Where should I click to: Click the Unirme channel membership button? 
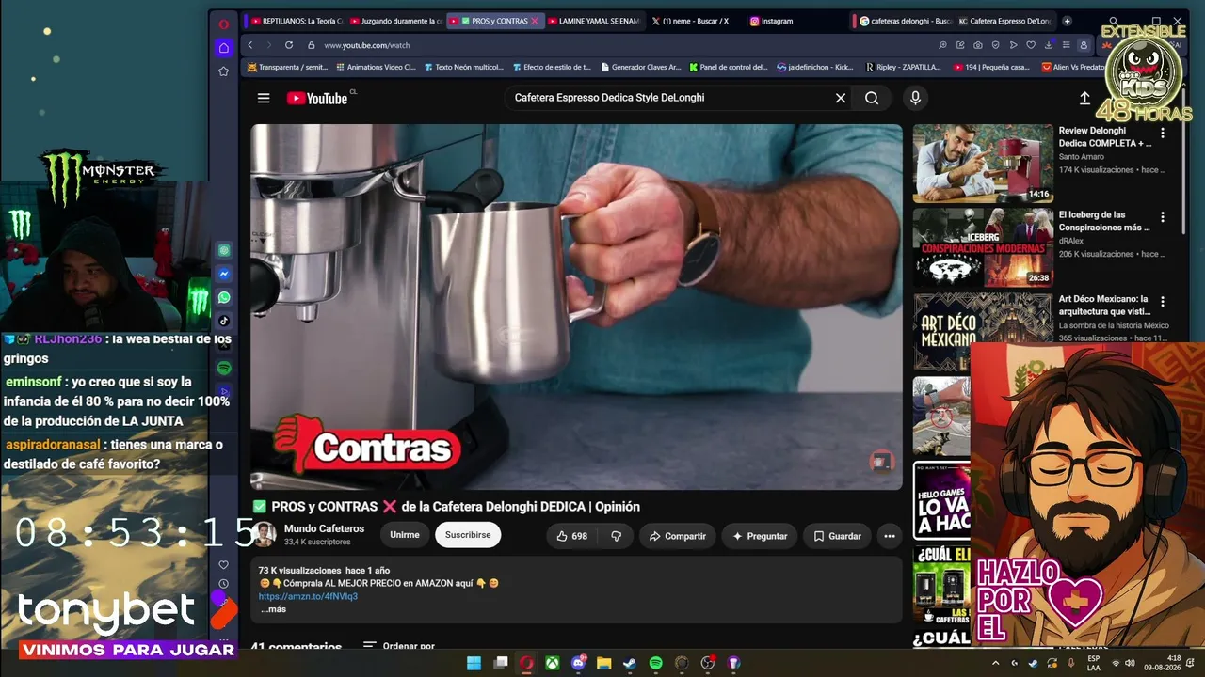click(x=405, y=535)
